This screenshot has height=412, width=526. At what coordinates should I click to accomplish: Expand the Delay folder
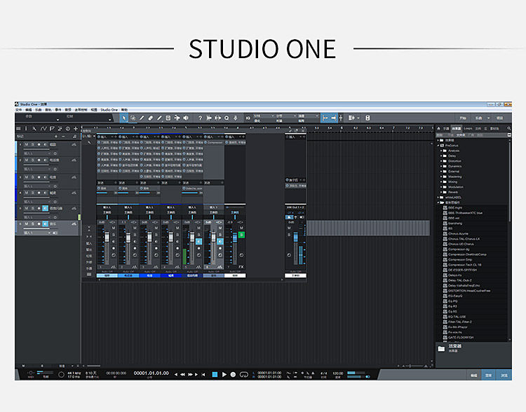point(441,156)
